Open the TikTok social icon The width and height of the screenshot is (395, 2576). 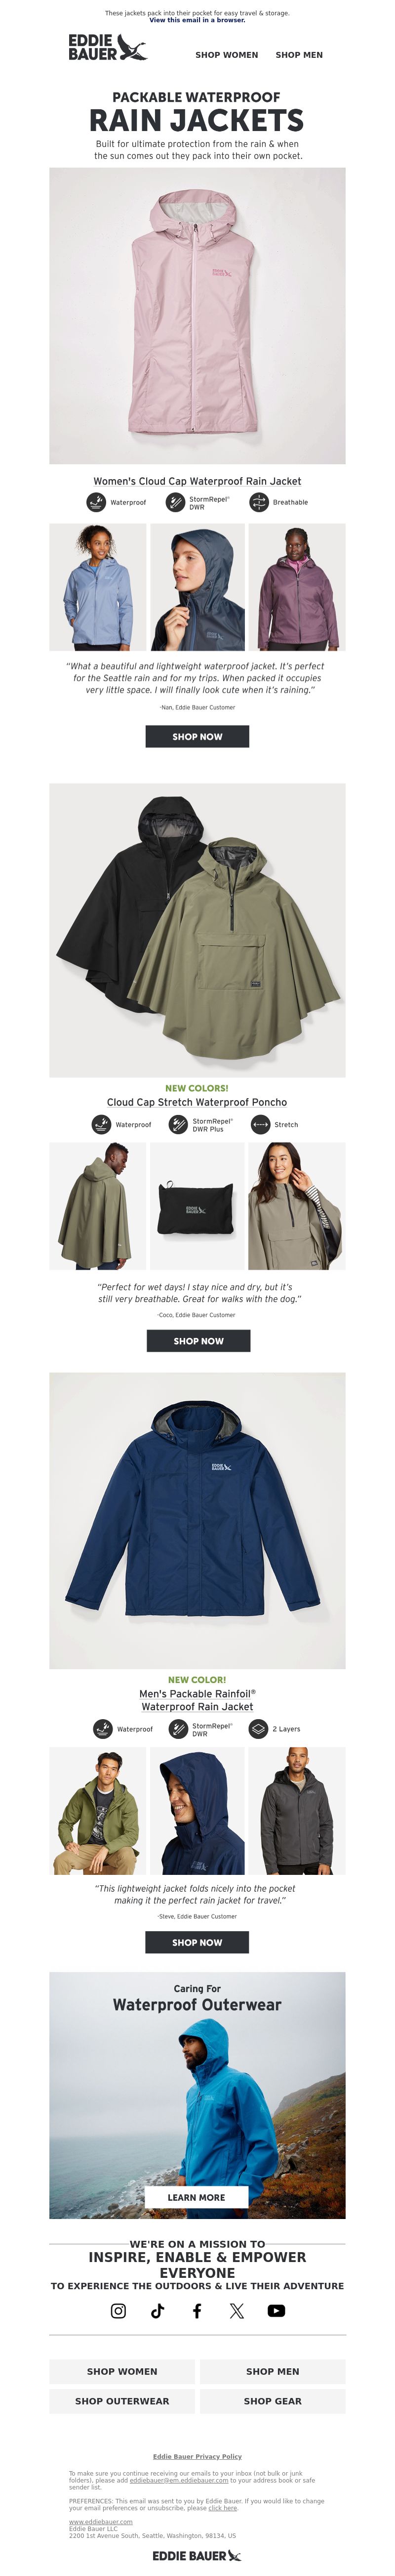[158, 2310]
